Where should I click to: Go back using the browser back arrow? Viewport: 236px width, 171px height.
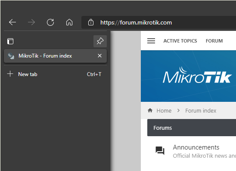(x=12, y=22)
